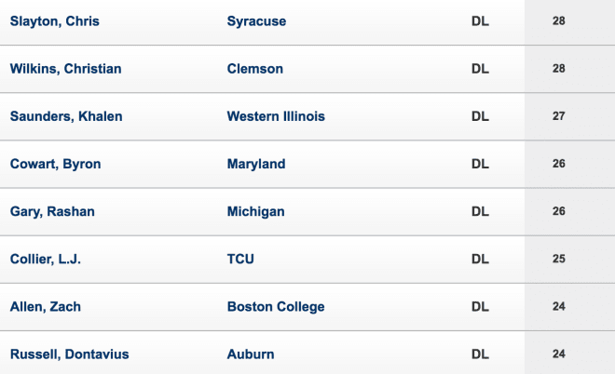Screen dimensions: 615x374
Task: Click the TCU school link
Action: 240,260
